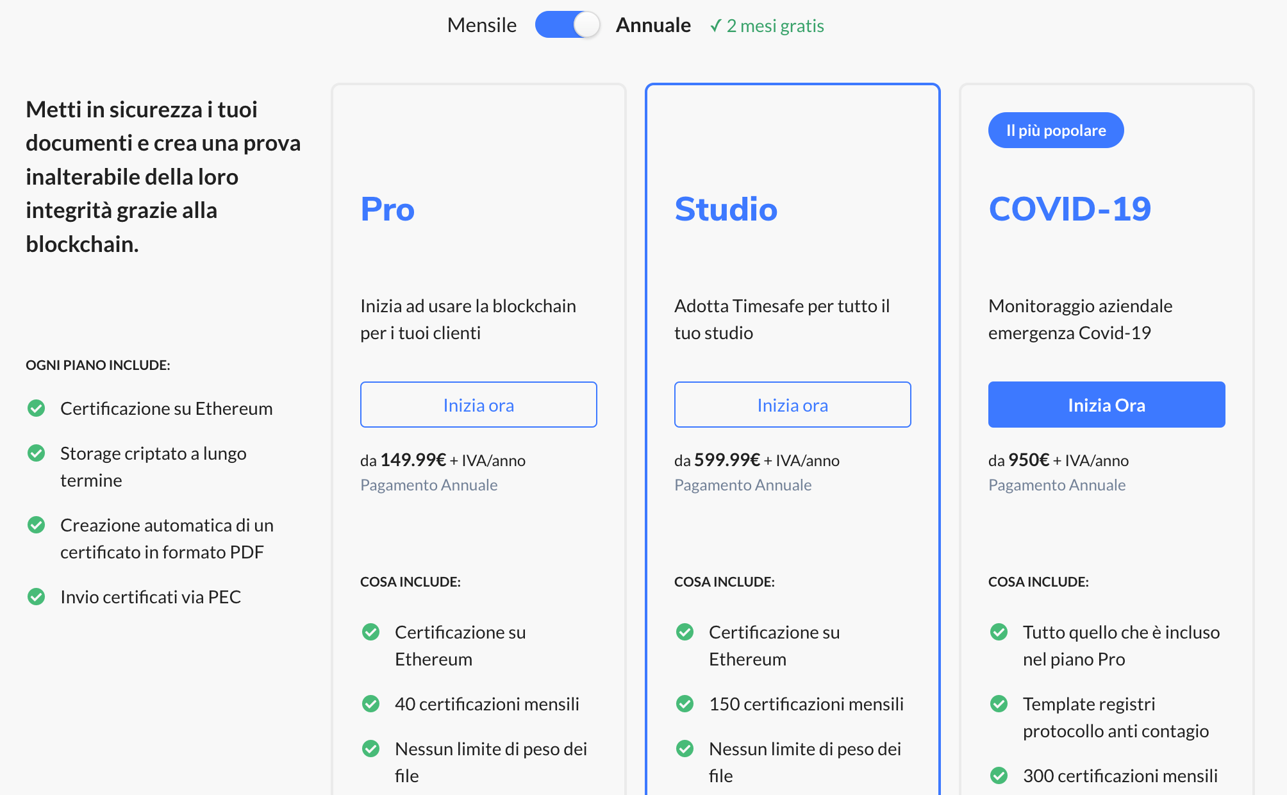Viewport: 1287px width, 795px height.
Task: Click the Pro plan title
Action: click(x=387, y=209)
